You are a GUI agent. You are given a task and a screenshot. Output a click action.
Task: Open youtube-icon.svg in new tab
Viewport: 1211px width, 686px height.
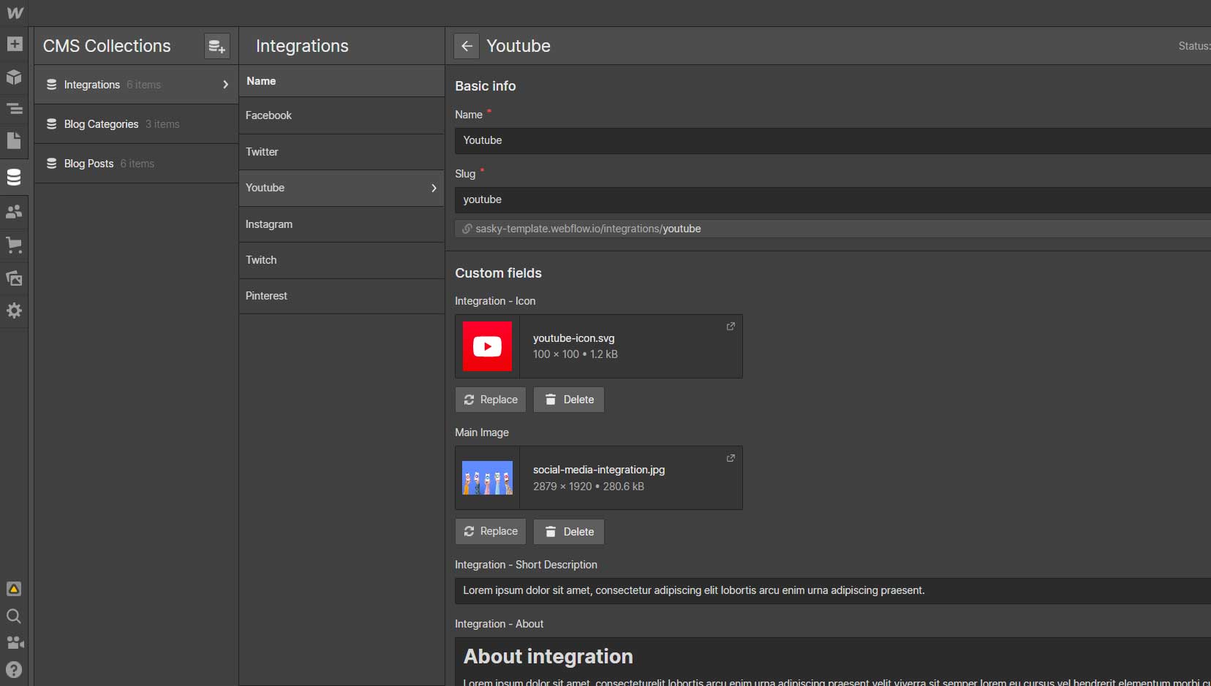pos(731,327)
